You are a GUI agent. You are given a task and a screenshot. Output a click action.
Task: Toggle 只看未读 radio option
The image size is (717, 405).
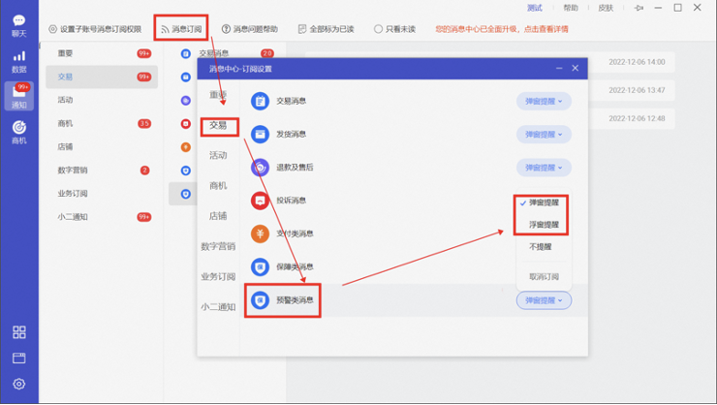tap(394, 29)
